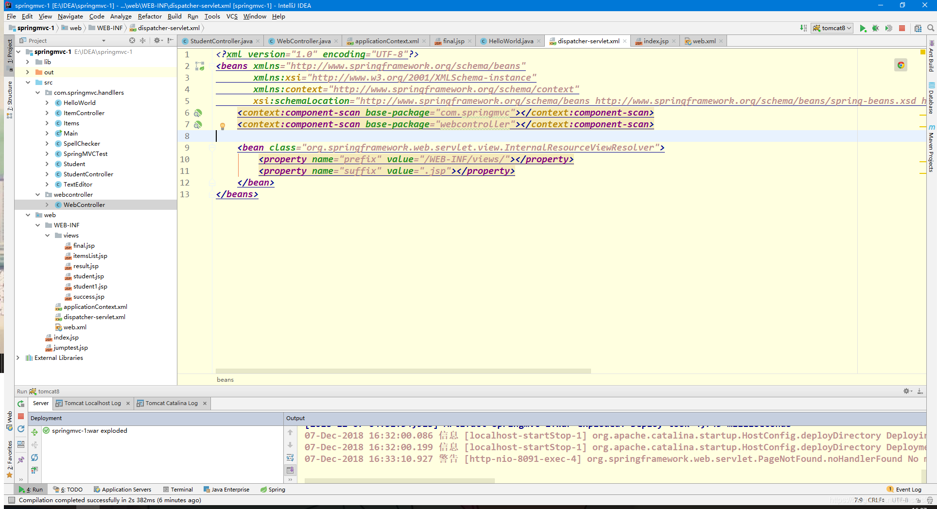This screenshot has width=937, height=509.
Task: Open the Structure tool window
Action: [9, 100]
